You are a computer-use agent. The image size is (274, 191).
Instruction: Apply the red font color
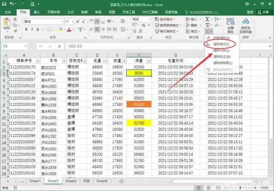point(69,30)
